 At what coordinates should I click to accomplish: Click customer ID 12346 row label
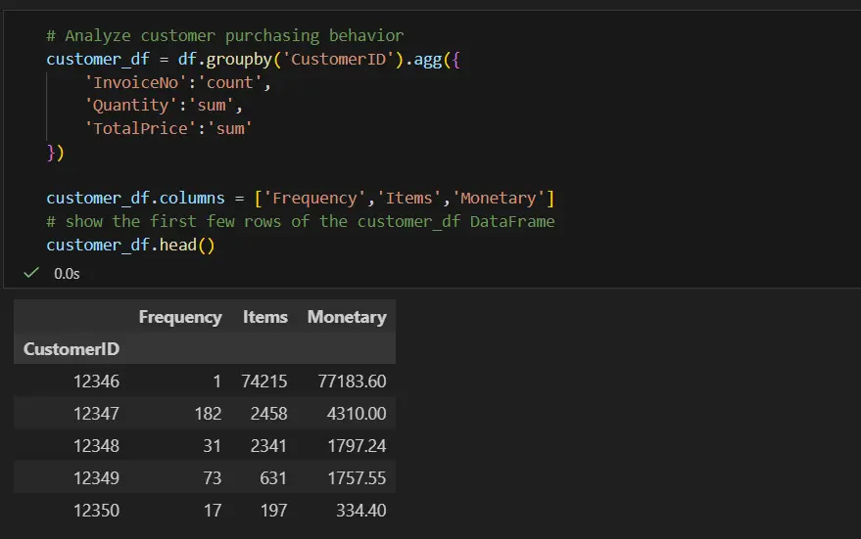tap(96, 382)
